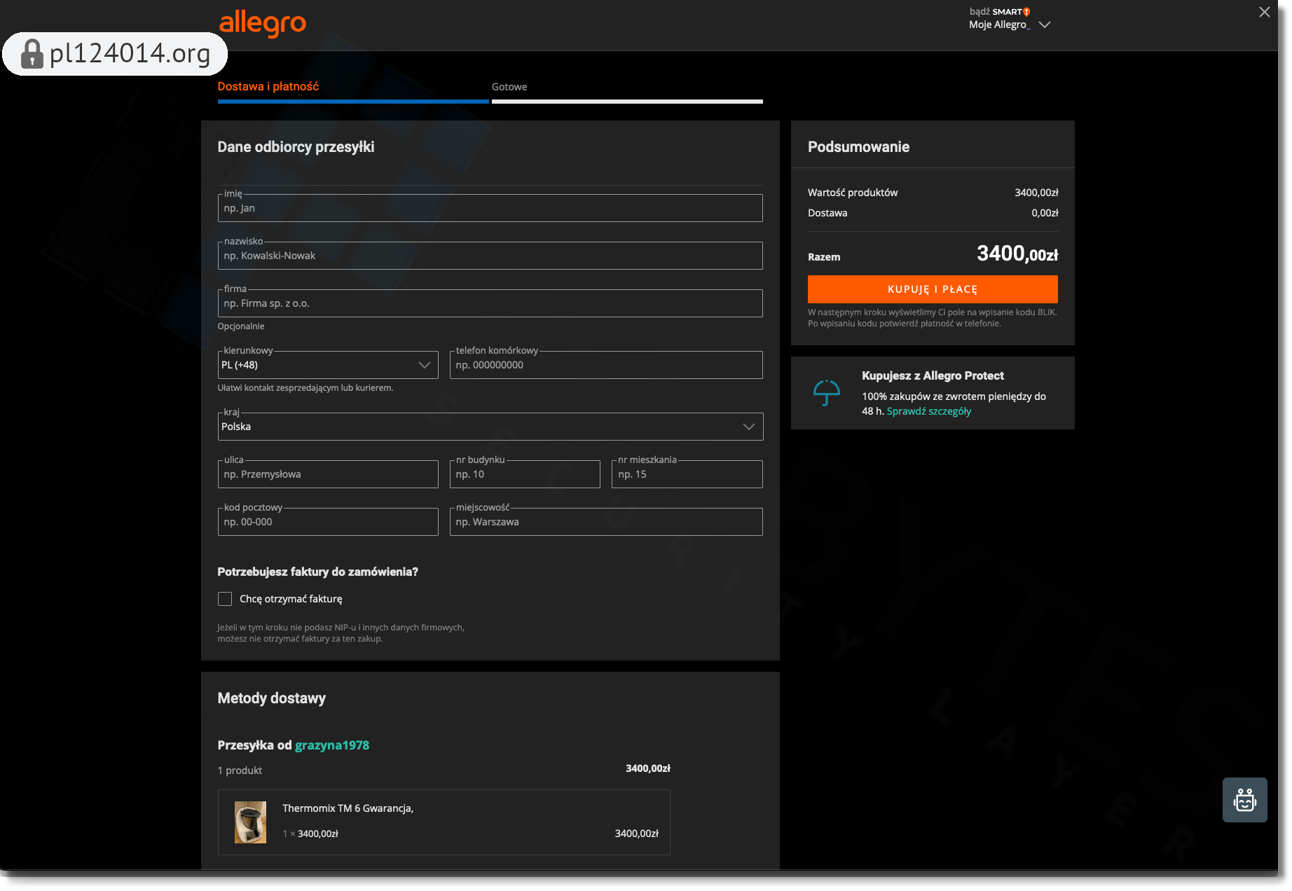Click the Smart badge icon
The image size is (1292, 891).
click(1026, 12)
